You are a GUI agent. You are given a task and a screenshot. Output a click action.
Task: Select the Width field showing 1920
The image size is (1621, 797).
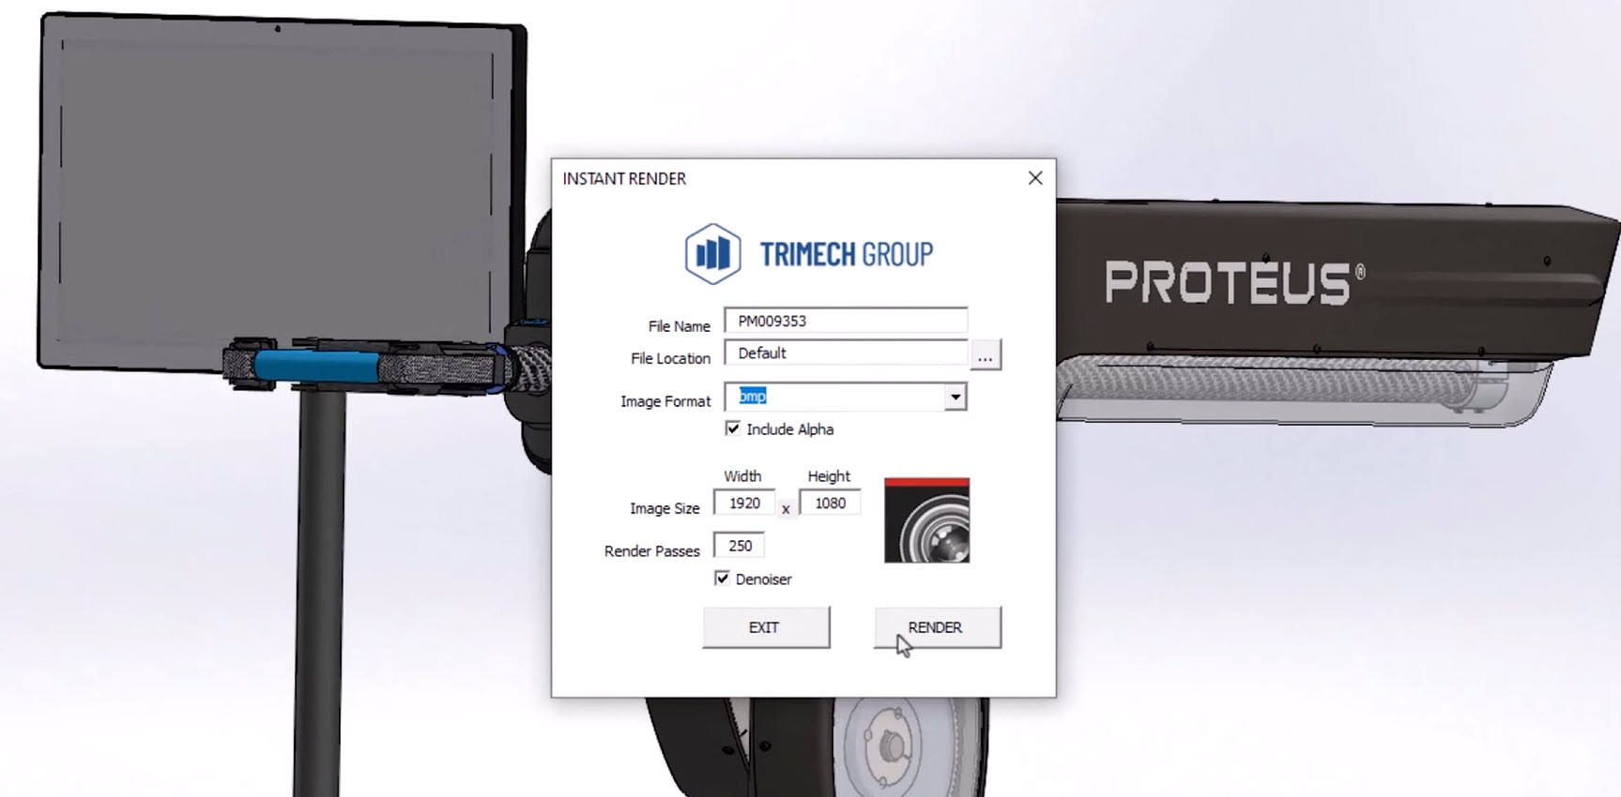click(x=744, y=504)
